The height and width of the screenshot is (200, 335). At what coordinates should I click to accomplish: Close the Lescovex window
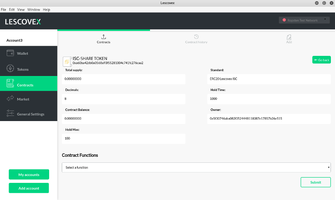click(332, 3)
